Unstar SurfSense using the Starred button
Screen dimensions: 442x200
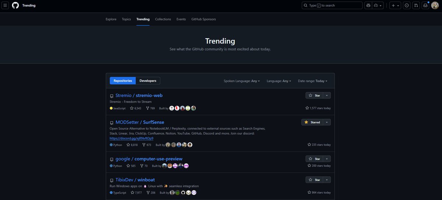312,122
